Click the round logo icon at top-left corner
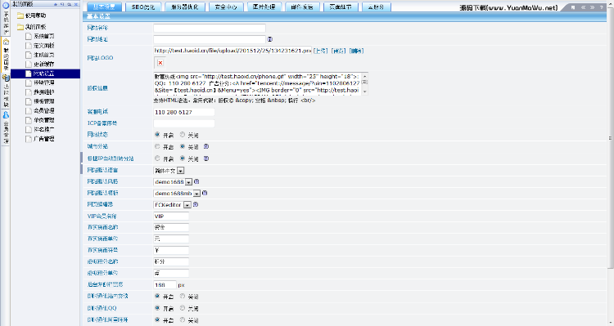 click(x=6, y=5)
